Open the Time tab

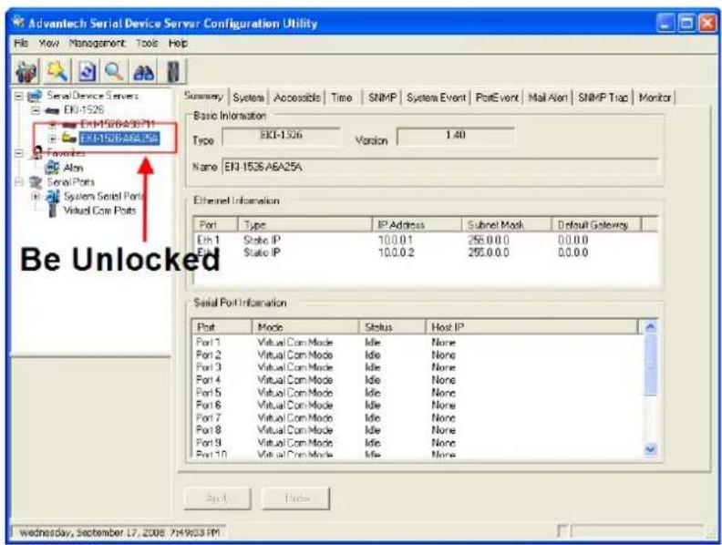[342, 98]
